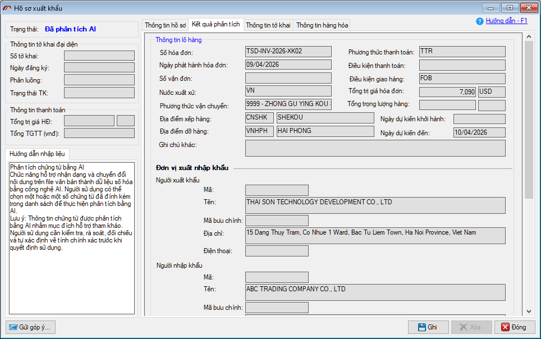Viewport: 541px width, 339px height.
Task: Open the Thông tin tờ khai tab
Action: [268, 25]
